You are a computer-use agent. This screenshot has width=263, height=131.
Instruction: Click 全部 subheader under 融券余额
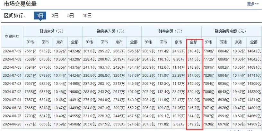[x=194, y=42]
